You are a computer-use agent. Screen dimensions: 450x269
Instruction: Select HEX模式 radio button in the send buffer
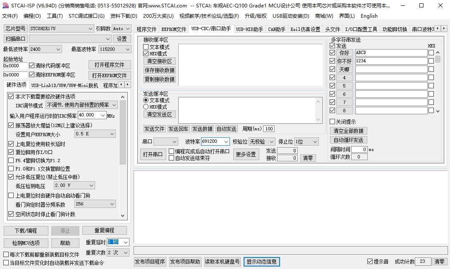(x=146, y=107)
